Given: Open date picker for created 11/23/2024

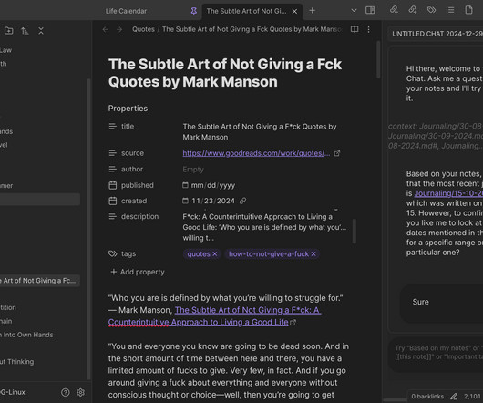Looking at the screenshot, I should pyautogui.click(x=185, y=201).
